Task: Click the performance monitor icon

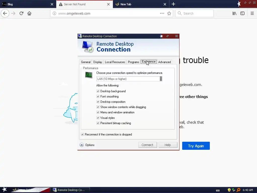Action: 89,75
